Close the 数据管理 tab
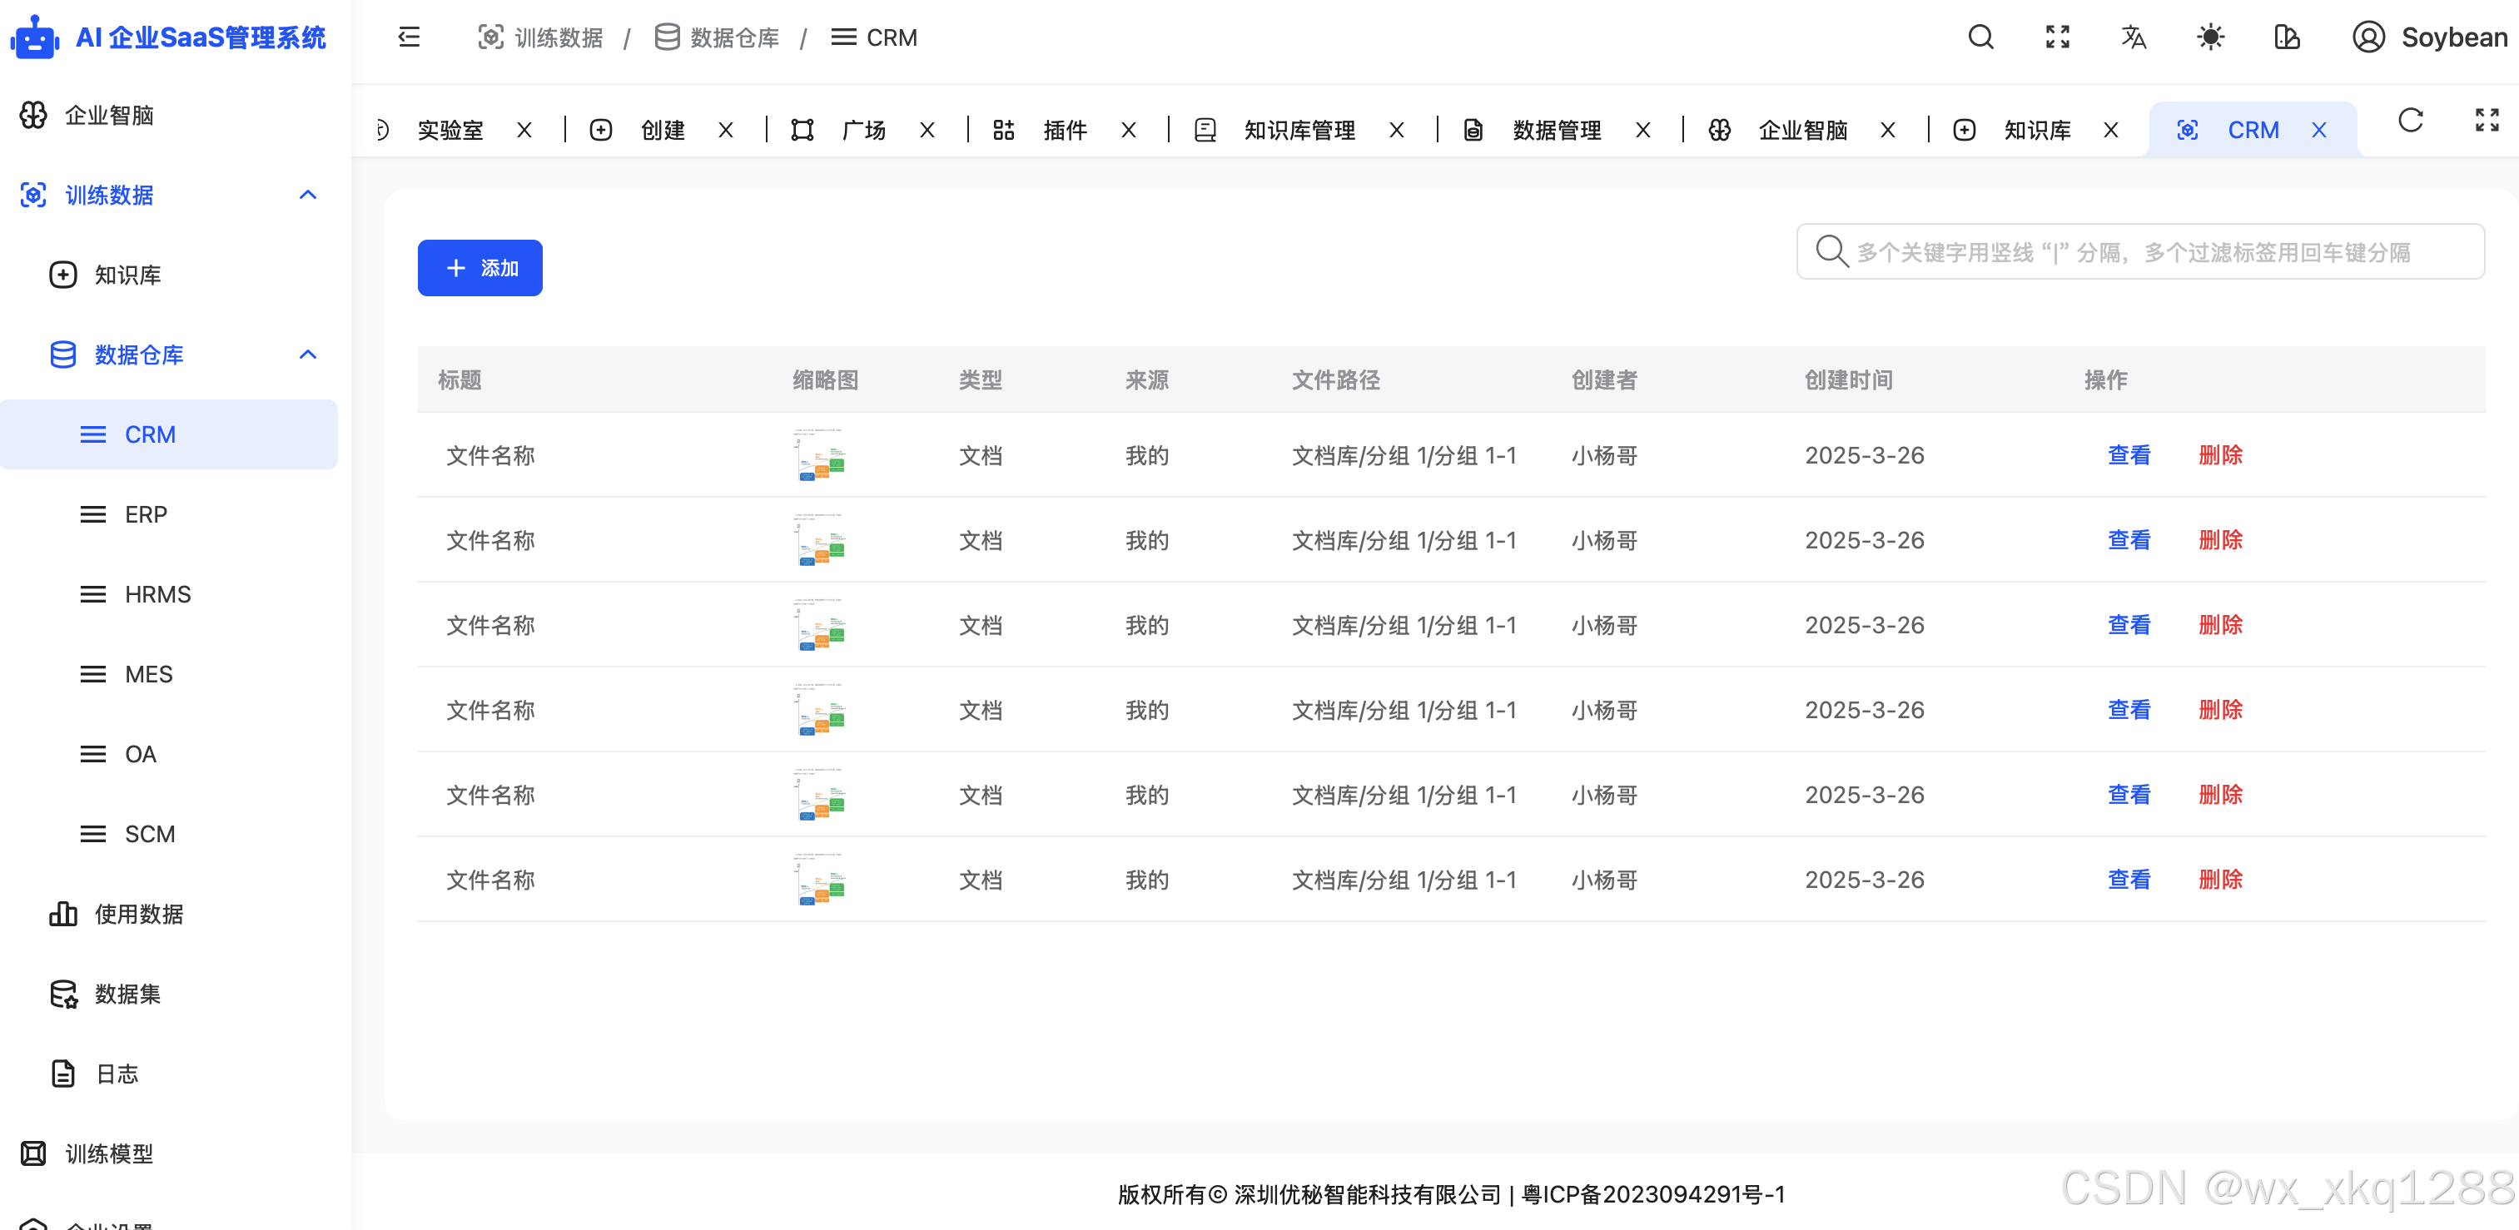Viewport: 2519px width, 1230px height. point(1642,130)
